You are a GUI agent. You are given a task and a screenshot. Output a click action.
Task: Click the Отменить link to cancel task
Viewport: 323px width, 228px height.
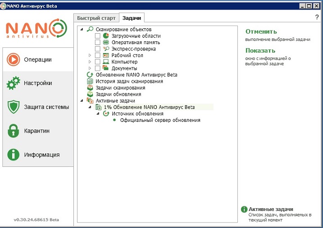(x=261, y=31)
